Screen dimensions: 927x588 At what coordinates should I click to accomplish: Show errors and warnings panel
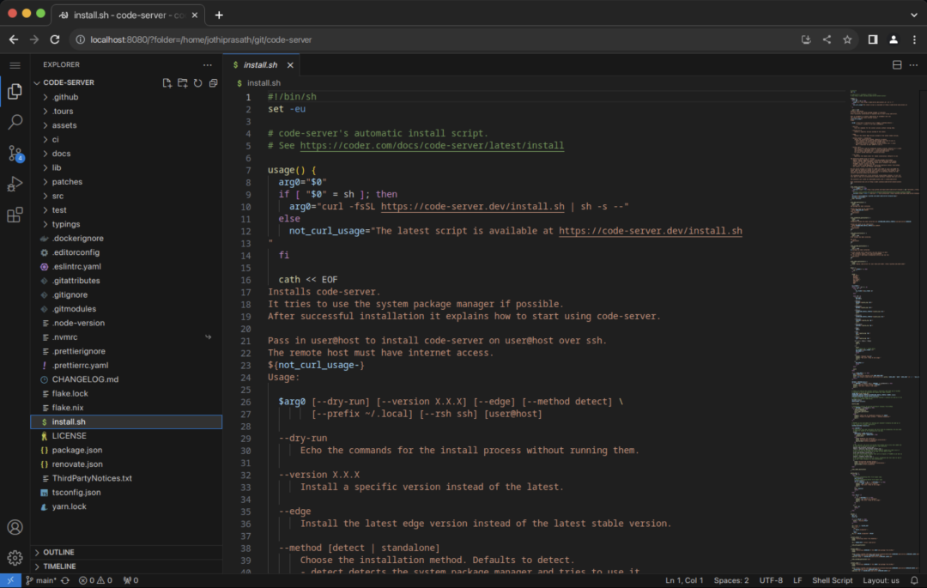point(95,580)
